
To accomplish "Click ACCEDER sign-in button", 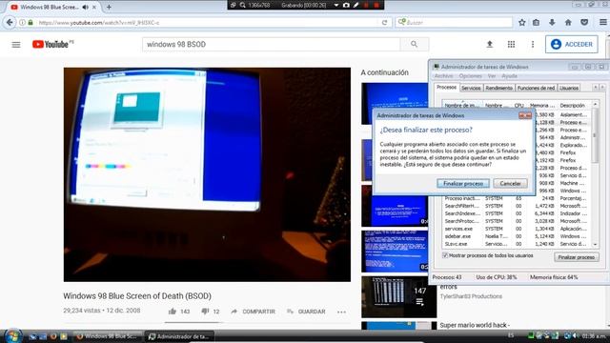I will tap(572, 45).
